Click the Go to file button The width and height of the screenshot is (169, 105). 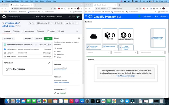[28, 39]
